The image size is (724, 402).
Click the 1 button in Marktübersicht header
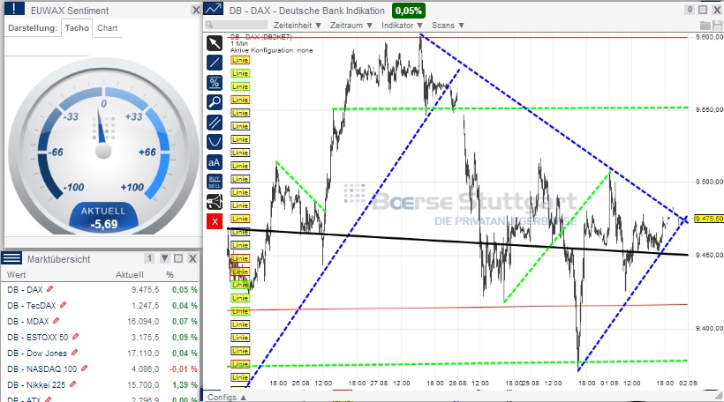point(149,258)
